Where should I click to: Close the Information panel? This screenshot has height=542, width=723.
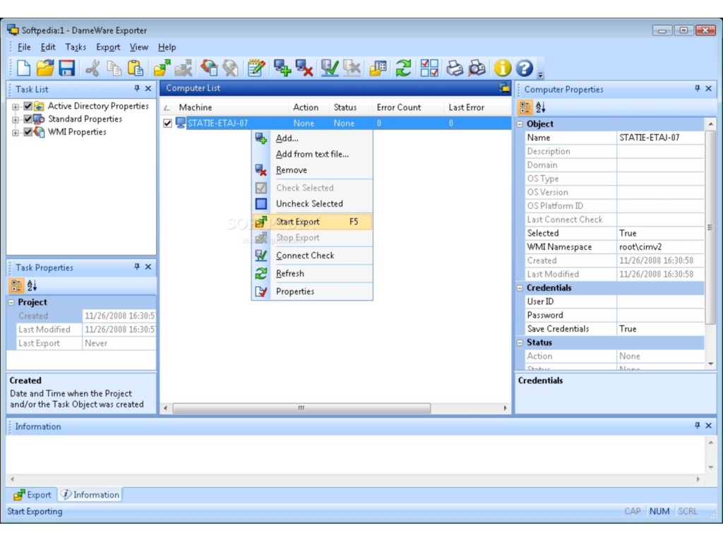pyautogui.click(x=709, y=426)
